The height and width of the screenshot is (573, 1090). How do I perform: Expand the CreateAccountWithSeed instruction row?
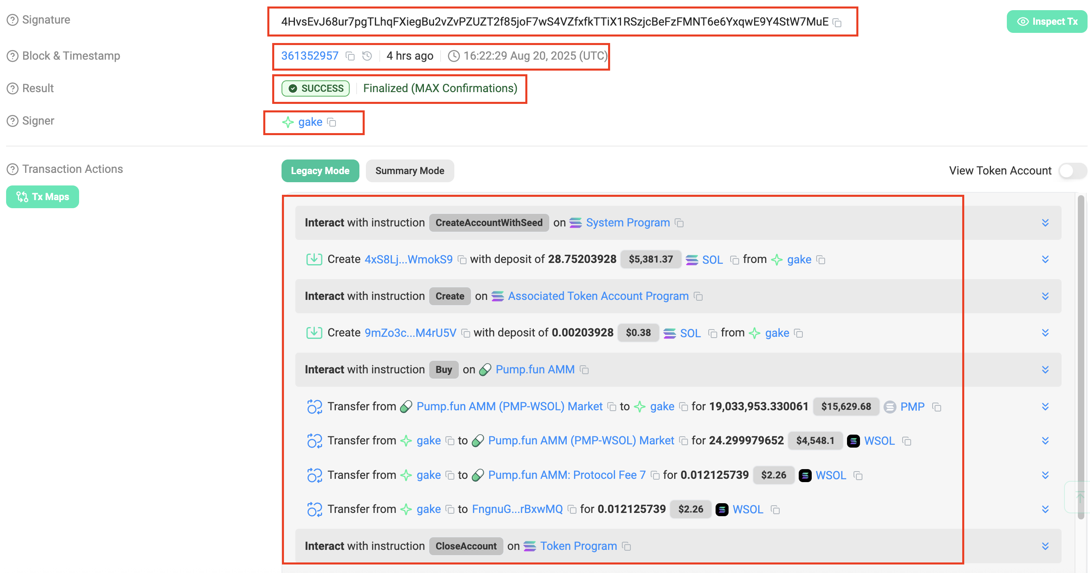click(x=1045, y=223)
